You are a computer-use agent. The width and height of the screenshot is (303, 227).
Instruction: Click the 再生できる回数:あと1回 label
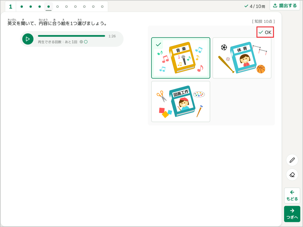coord(58,42)
